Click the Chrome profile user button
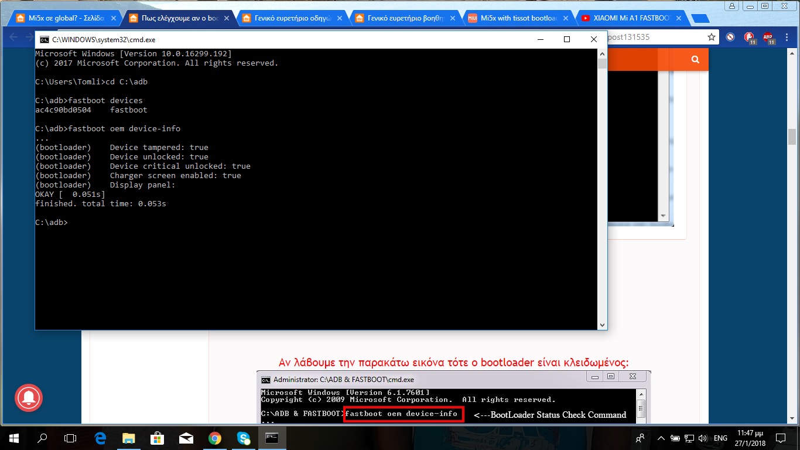Image resolution: width=800 pixels, height=450 pixels. 731,6
